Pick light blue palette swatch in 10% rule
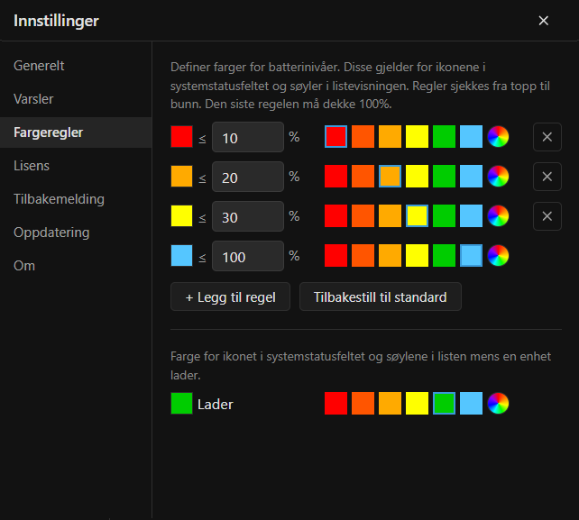579x520 pixels. (x=471, y=137)
